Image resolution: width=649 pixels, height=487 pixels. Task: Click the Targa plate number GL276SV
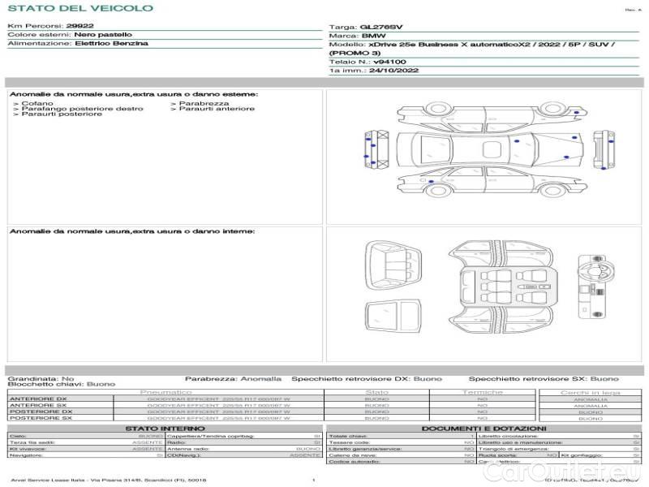coord(381,27)
